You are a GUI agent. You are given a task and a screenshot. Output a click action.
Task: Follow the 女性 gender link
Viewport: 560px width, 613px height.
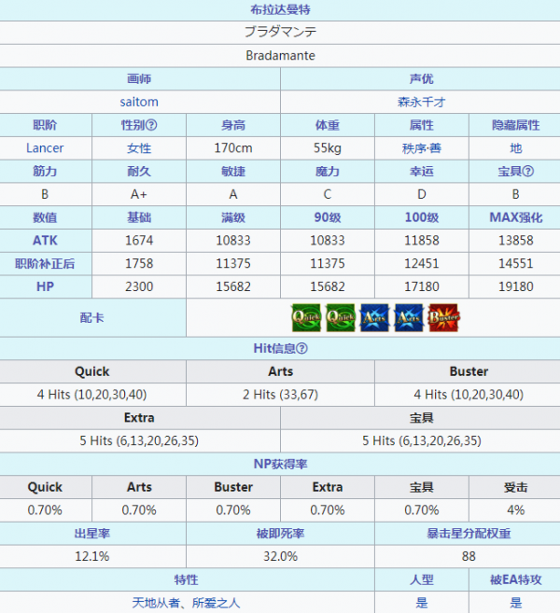pyautogui.click(x=139, y=148)
